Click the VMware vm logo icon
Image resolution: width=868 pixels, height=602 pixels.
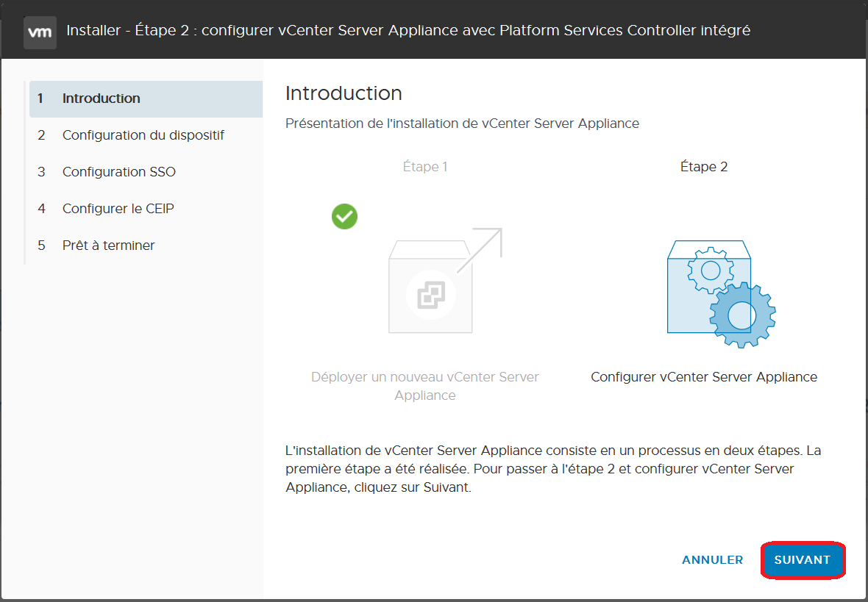pyautogui.click(x=40, y=32)
